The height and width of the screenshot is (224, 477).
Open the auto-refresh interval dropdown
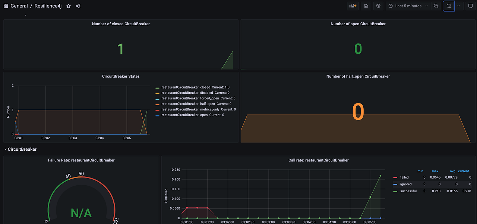click(458, 6)
